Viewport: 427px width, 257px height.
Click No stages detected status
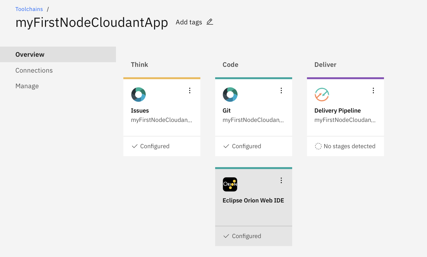pyautogui.click(x=349, y=146)
